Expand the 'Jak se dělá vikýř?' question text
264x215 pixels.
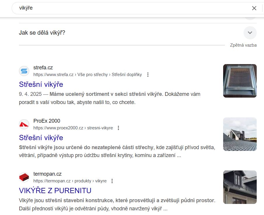pos(42,33)
